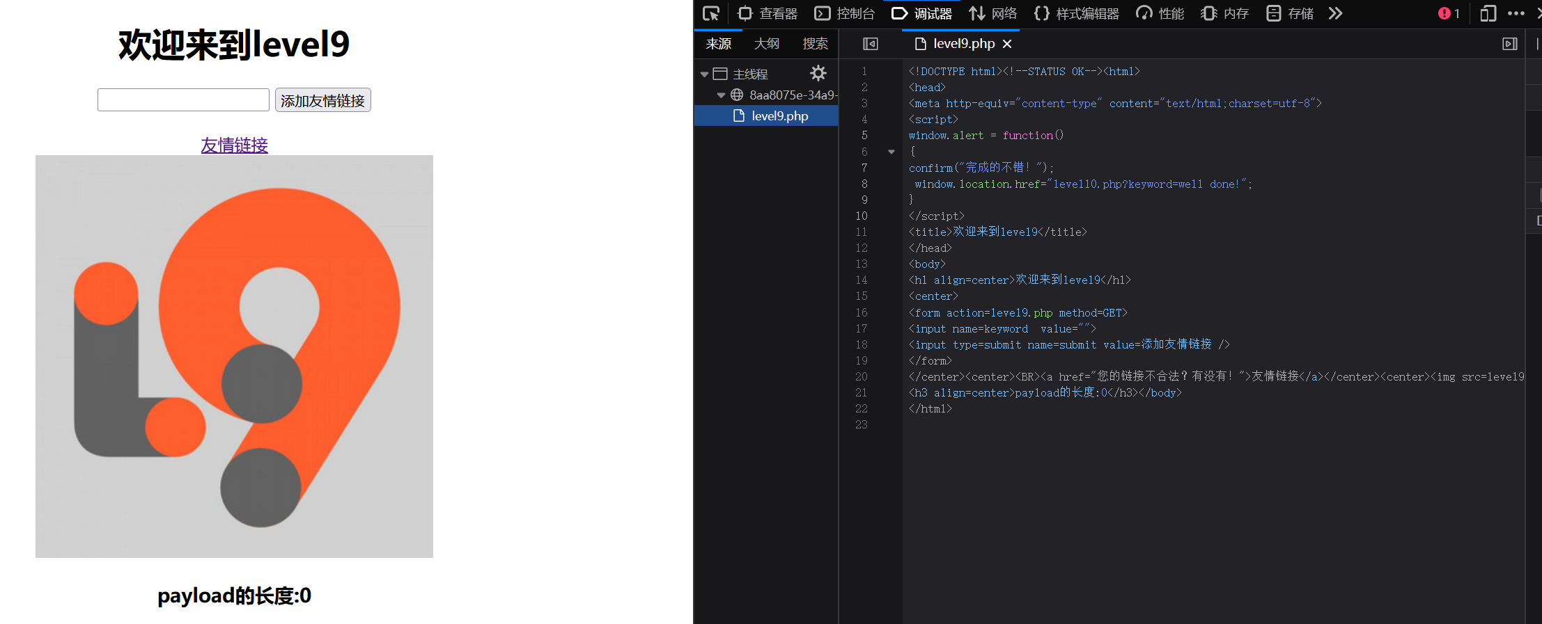Open the Inspector (查看器) panel
The image size is (1542, 624).
tap(768, 13)
